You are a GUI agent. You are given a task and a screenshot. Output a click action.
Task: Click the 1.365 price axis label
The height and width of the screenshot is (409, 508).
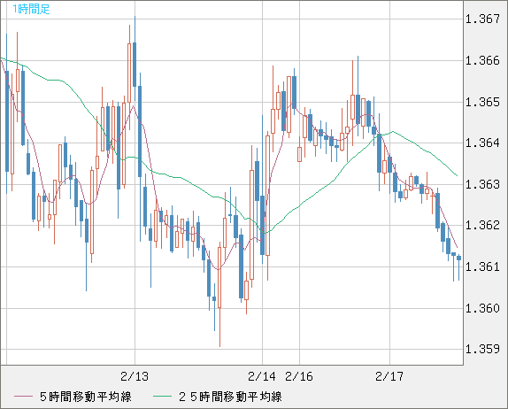click(482, 102)
